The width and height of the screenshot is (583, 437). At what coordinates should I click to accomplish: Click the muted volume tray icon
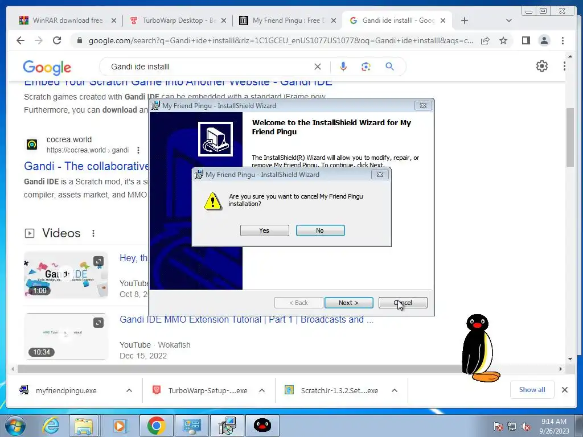pos(525,426)
